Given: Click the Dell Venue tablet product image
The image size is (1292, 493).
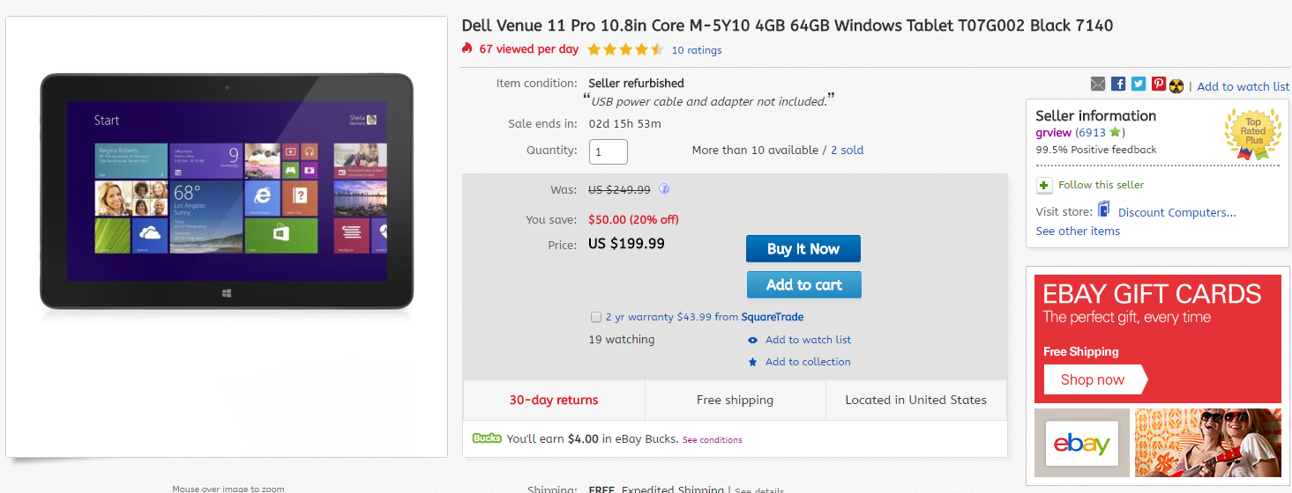Looking at the screenshot, I should 227,192.
